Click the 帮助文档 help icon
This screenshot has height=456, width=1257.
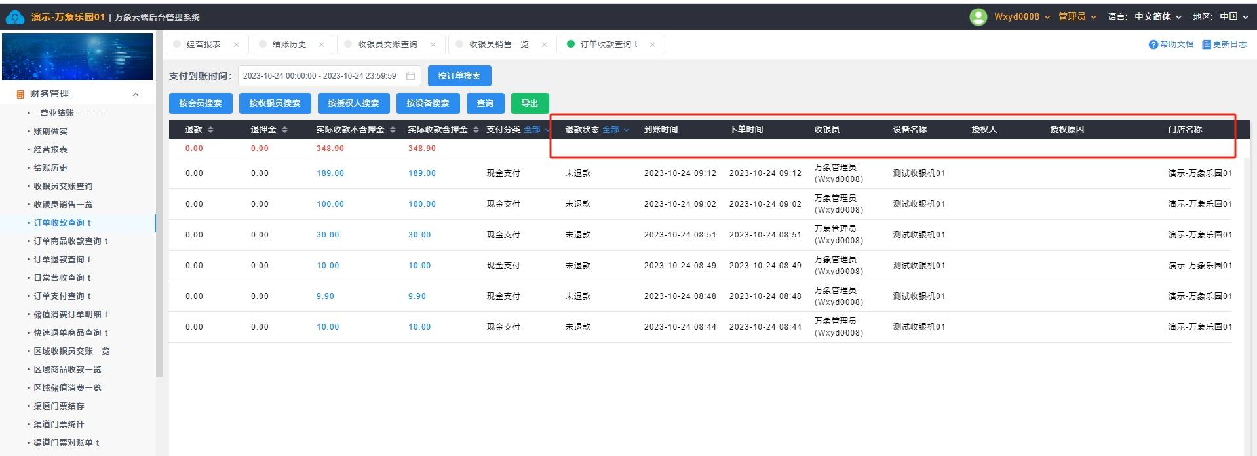[1153, 44]
